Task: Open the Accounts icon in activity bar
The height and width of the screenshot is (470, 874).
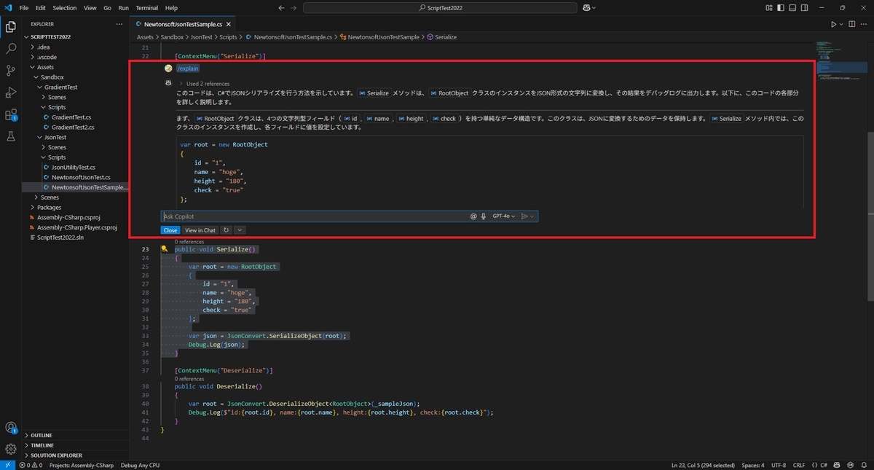Action: tap(11, 428)
